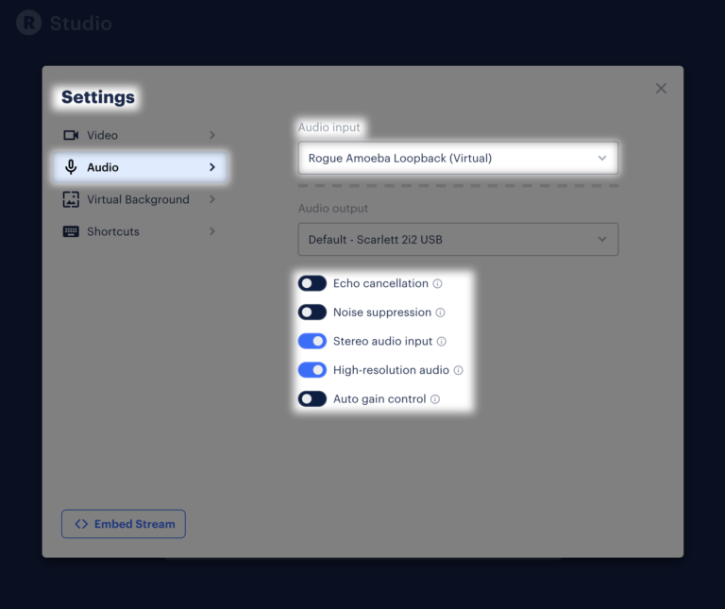Screen dimensions: 725x609
Task: Toggle Auto gain control on
Action: tap(312, 399)
